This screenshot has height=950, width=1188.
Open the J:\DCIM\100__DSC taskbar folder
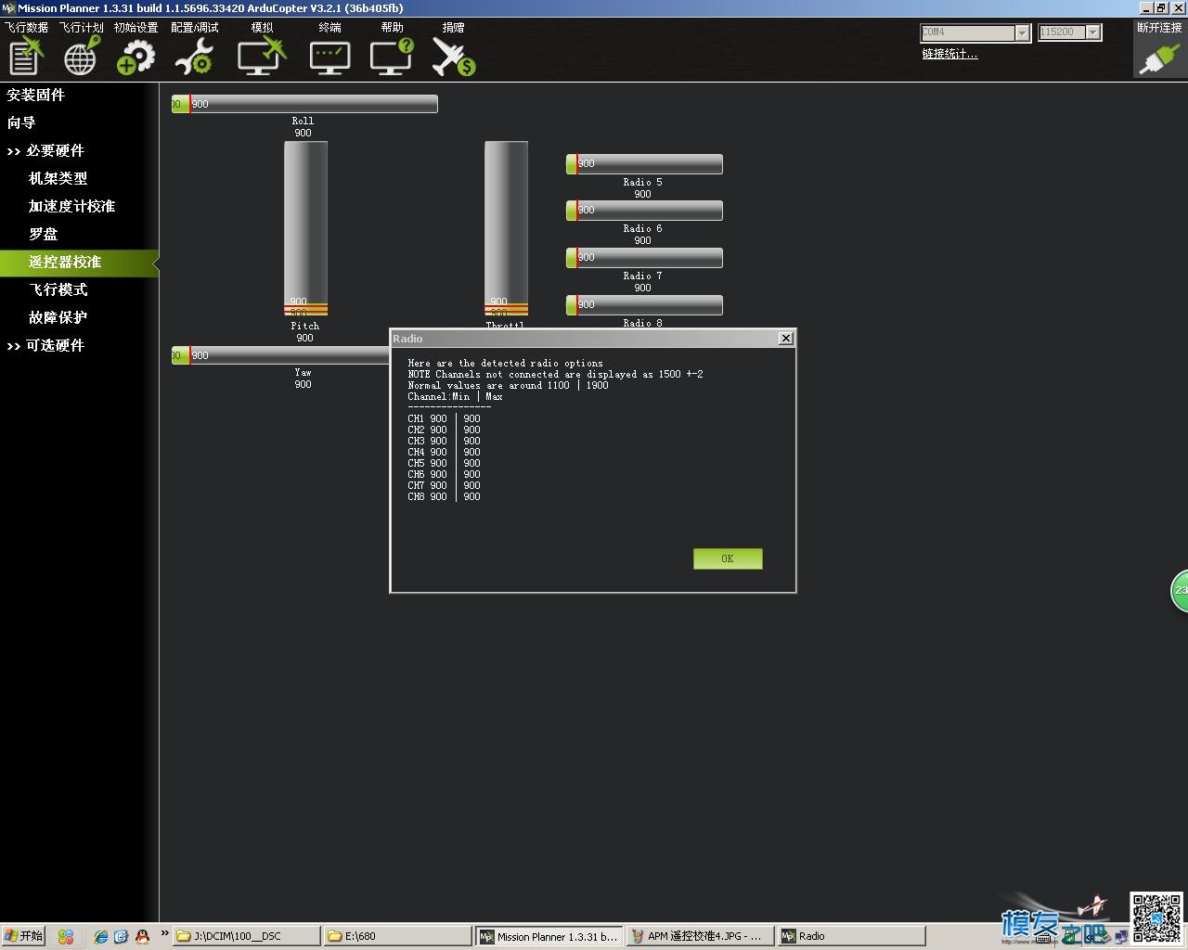click(247, 936)
